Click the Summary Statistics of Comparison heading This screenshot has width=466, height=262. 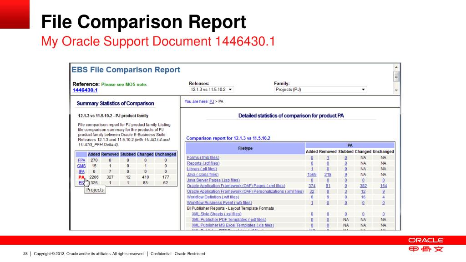tap(115, 103)
